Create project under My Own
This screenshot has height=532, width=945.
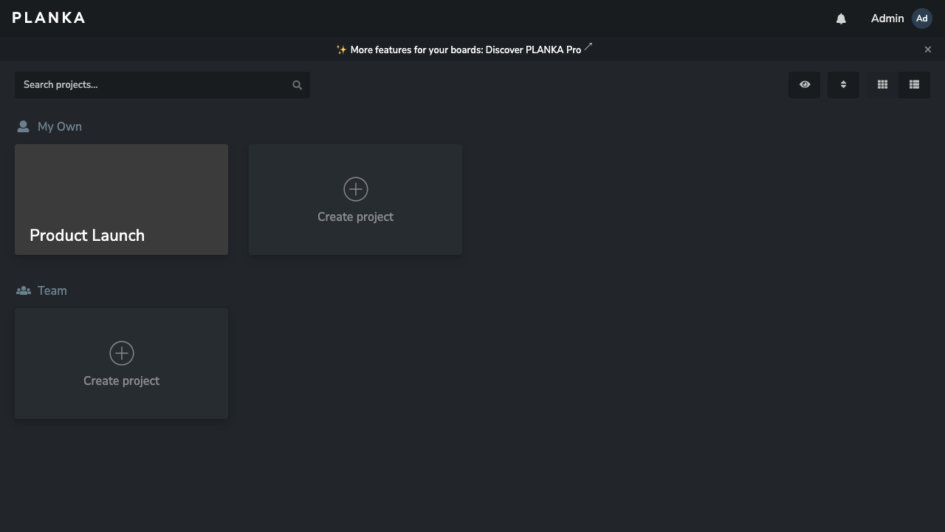[x=355, y=199]
